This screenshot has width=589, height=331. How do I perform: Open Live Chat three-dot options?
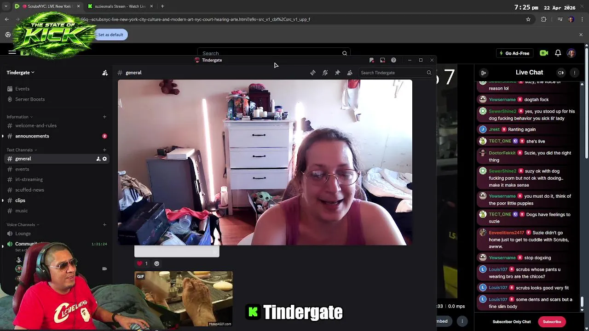click(x=574, y=73)
